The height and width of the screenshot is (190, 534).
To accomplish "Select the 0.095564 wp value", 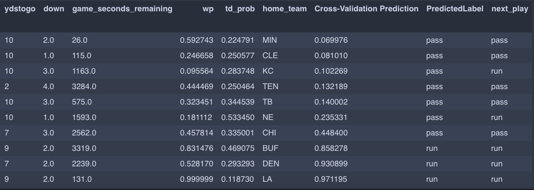I will click(x=197, y=71).
